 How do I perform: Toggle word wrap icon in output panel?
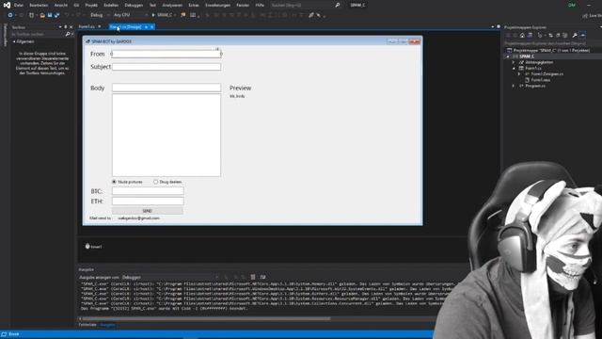[x=263, y=277]
